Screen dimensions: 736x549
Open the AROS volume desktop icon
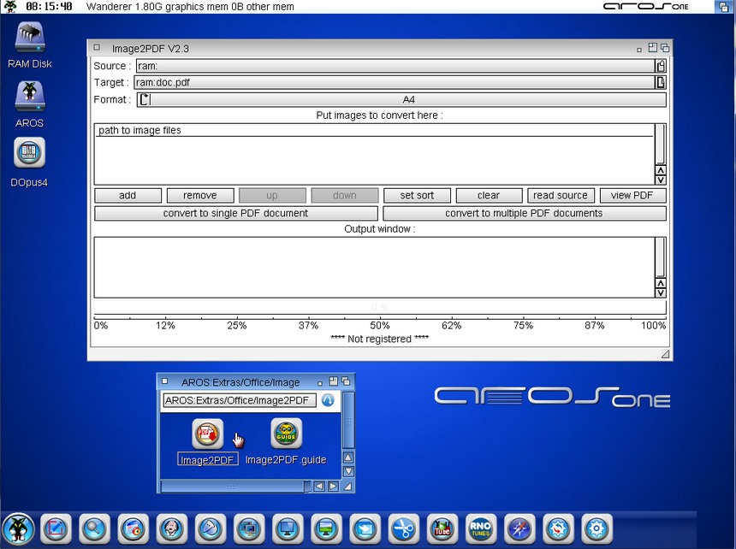point(30,96)
